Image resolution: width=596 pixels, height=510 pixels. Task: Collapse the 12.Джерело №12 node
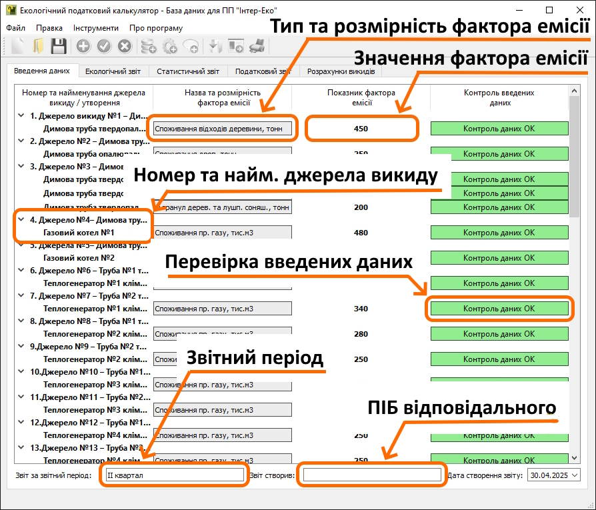tap(21, 422)
